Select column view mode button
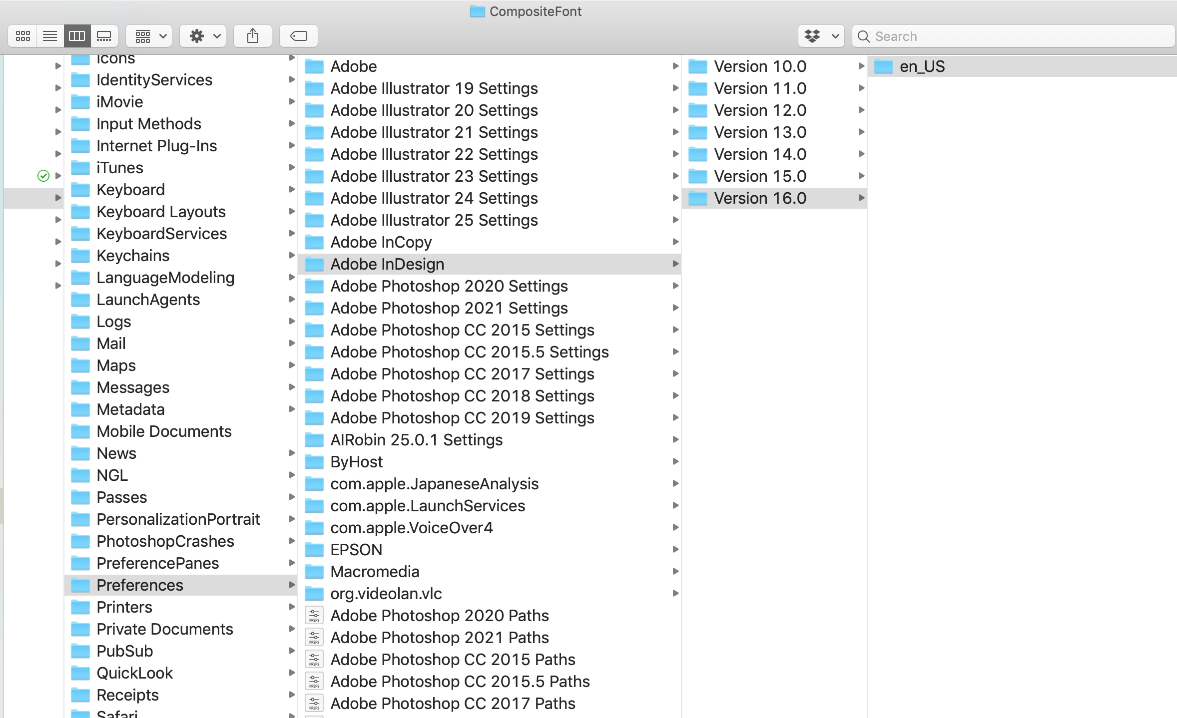The height and width of the screenshot is (718, 1177). click(77, 36)
